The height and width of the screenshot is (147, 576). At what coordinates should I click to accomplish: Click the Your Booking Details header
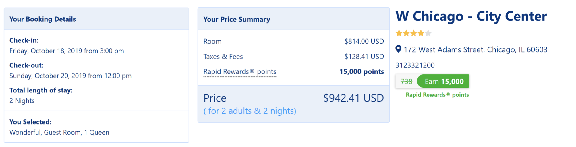point(42,19)
